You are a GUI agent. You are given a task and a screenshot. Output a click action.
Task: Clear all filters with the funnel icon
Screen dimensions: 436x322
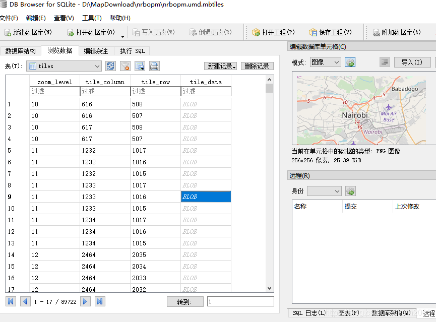click(125, 66)
